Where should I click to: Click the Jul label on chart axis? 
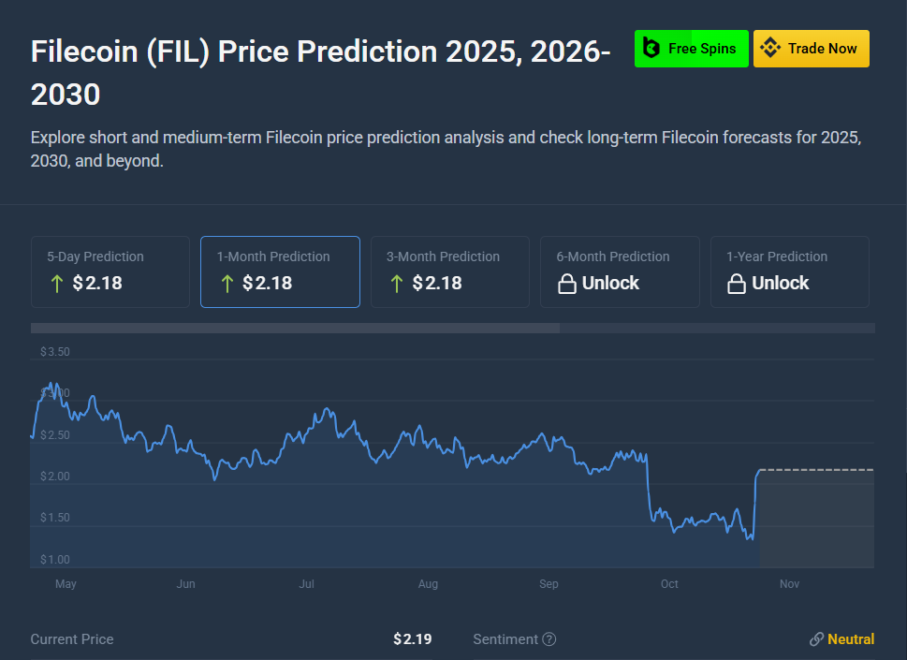[x=306, y=584]
